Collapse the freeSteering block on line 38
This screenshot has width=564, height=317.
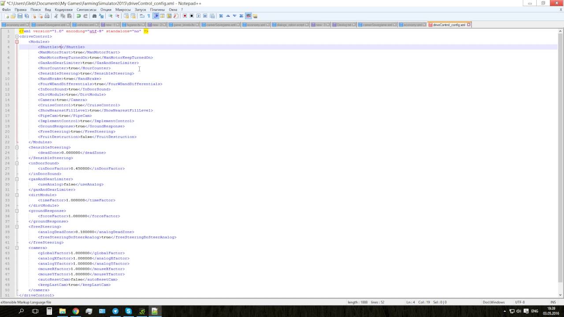17,227
